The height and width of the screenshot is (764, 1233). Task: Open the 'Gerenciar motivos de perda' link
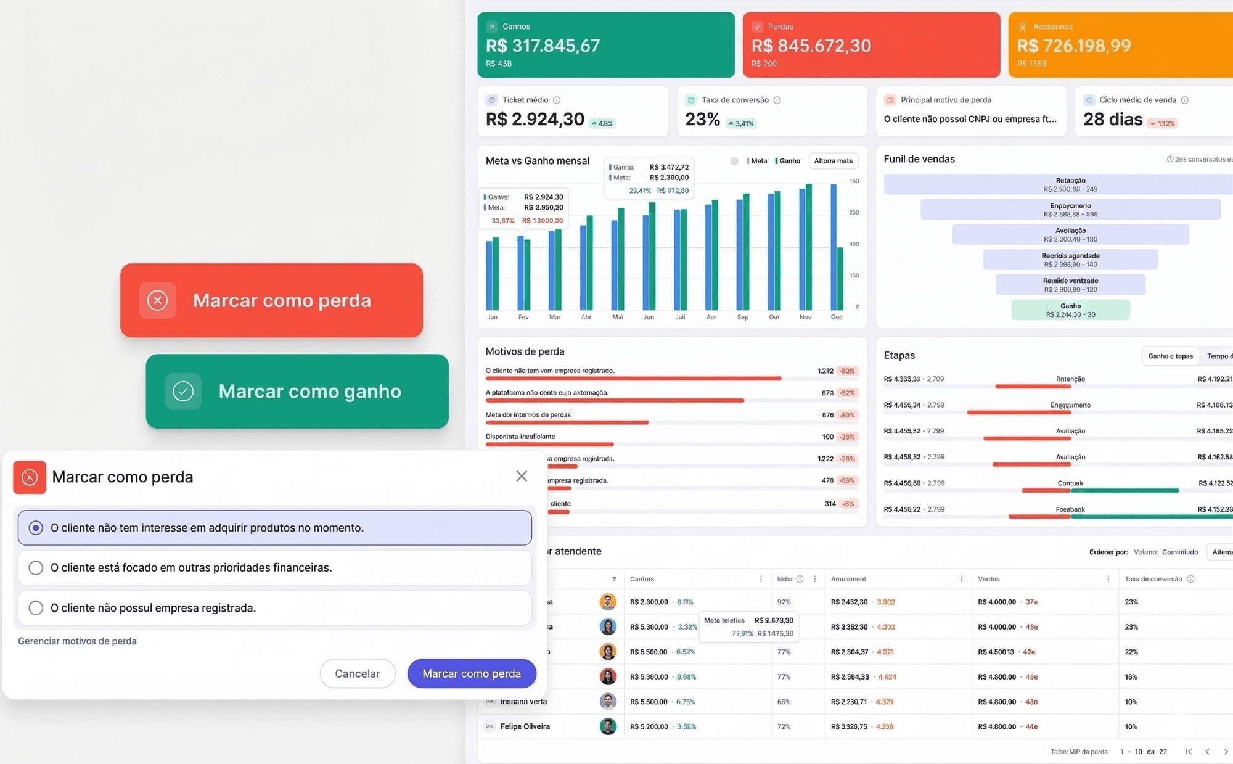(76, 641)
